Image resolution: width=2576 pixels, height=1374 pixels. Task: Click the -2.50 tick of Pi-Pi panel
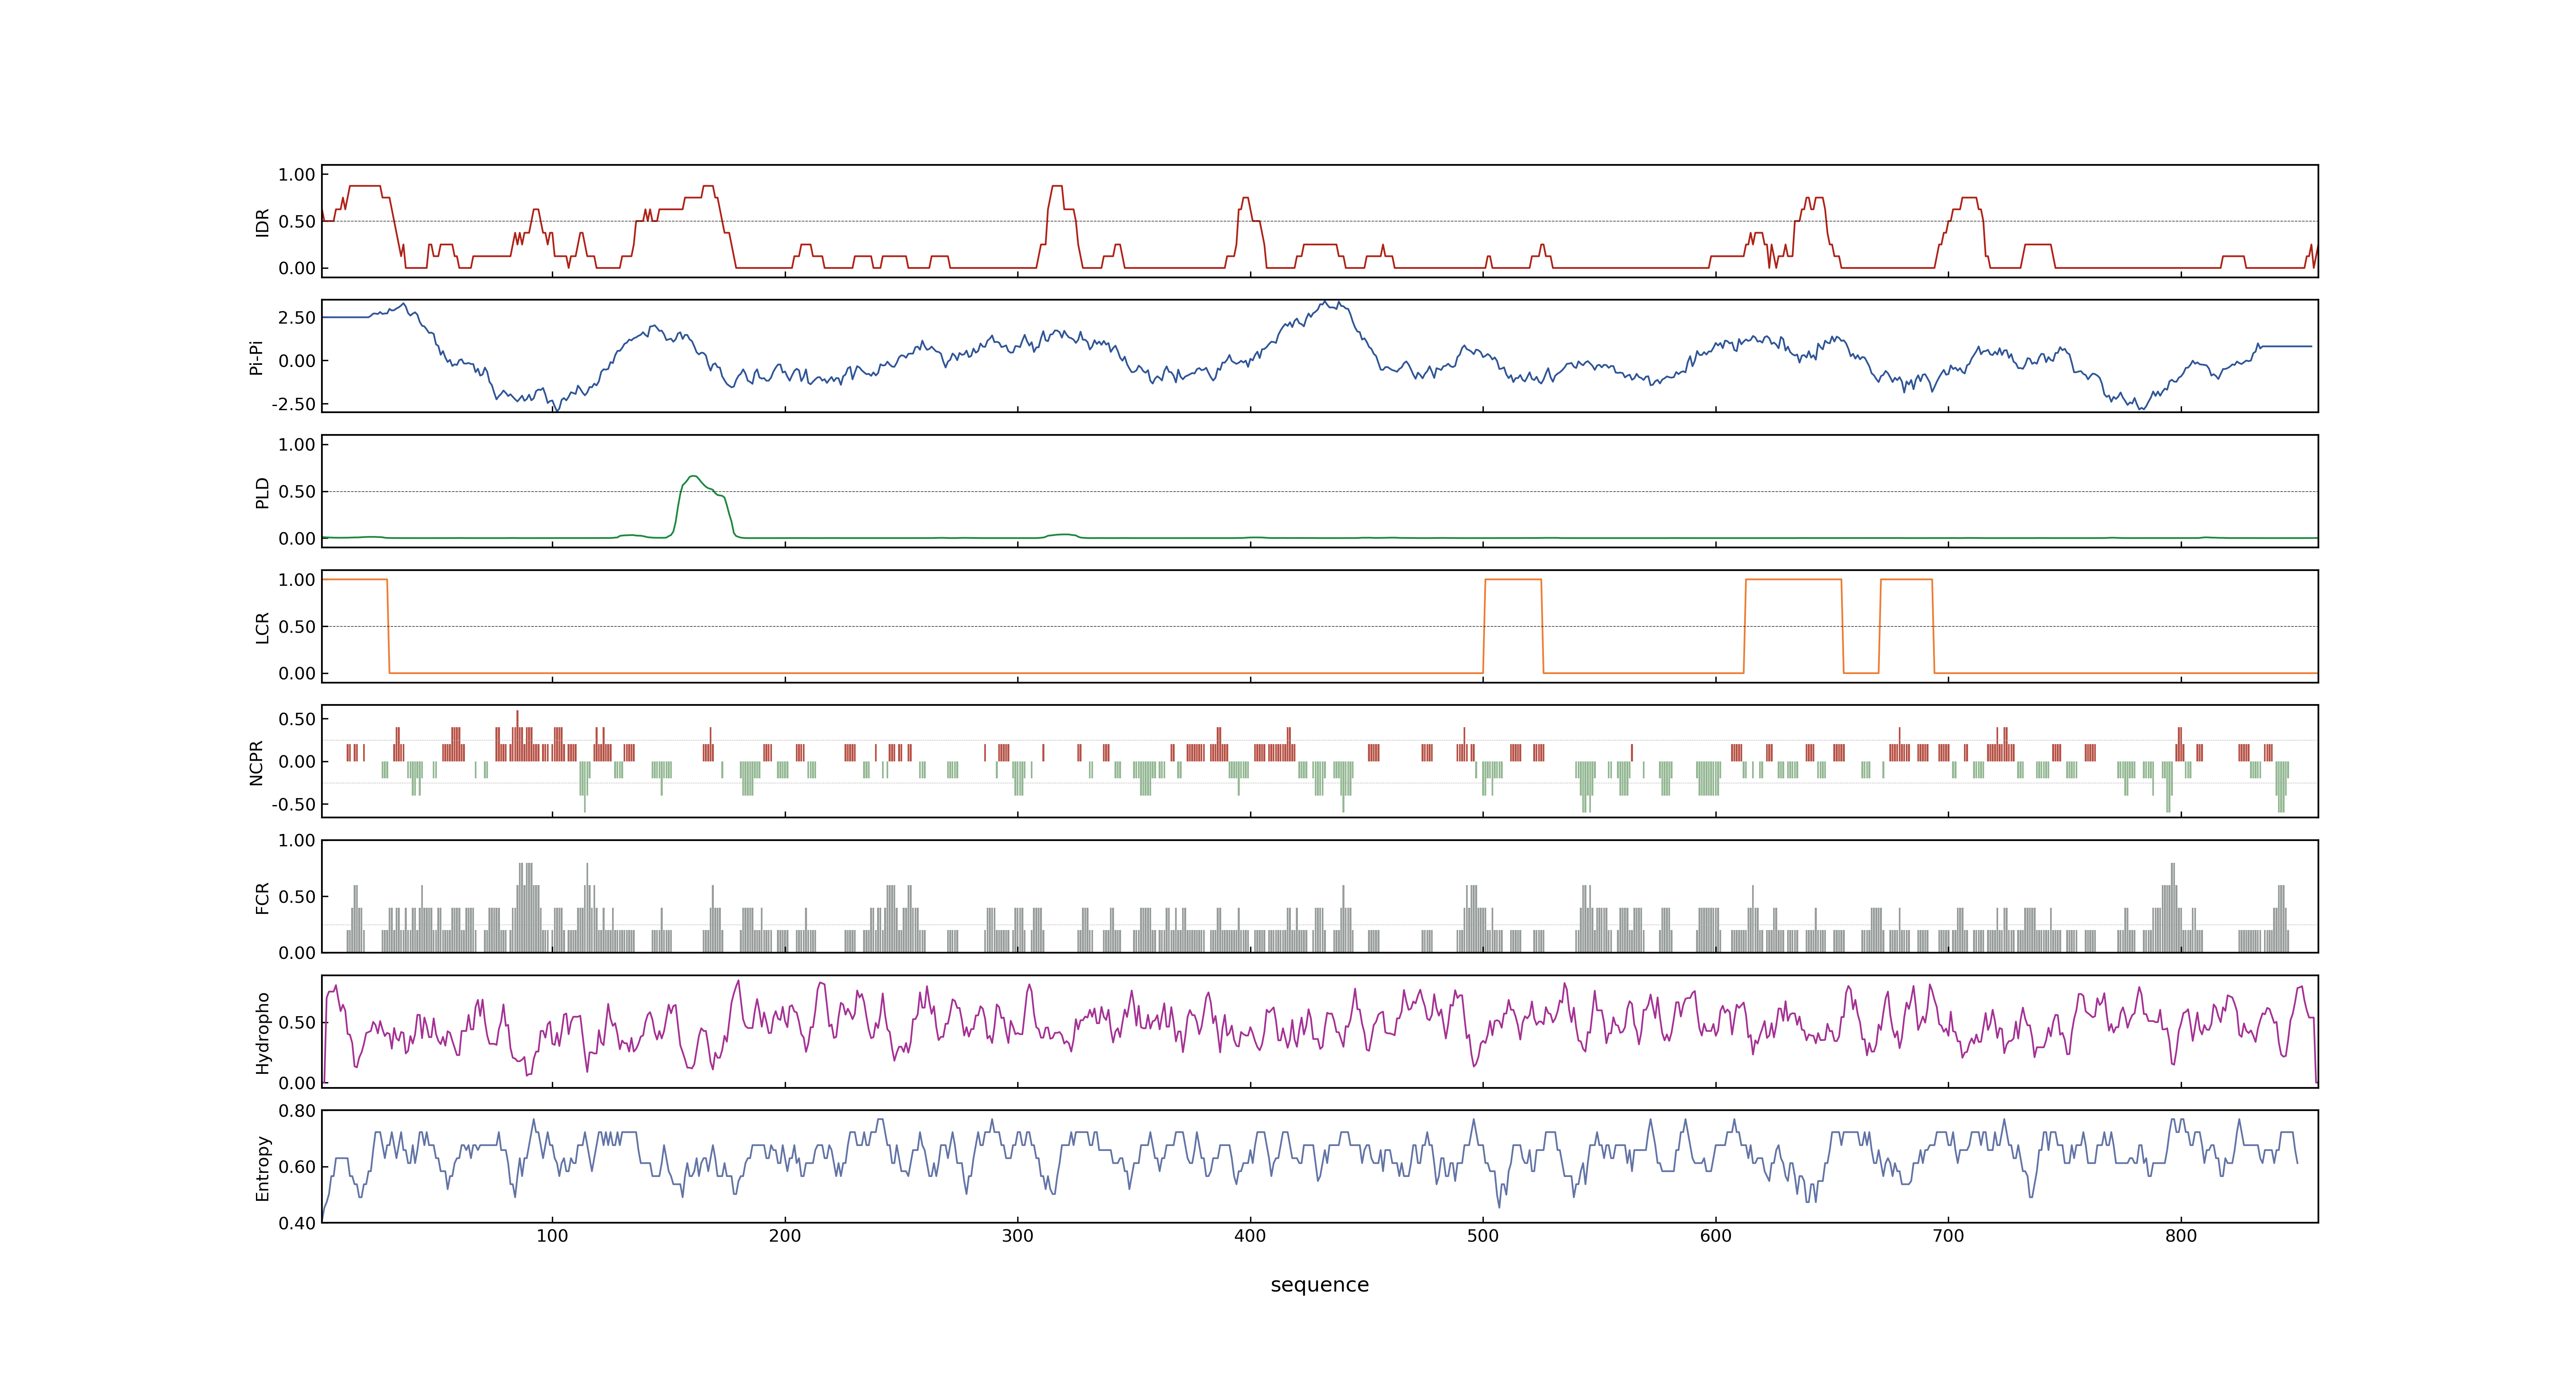(x=293, y=405)
